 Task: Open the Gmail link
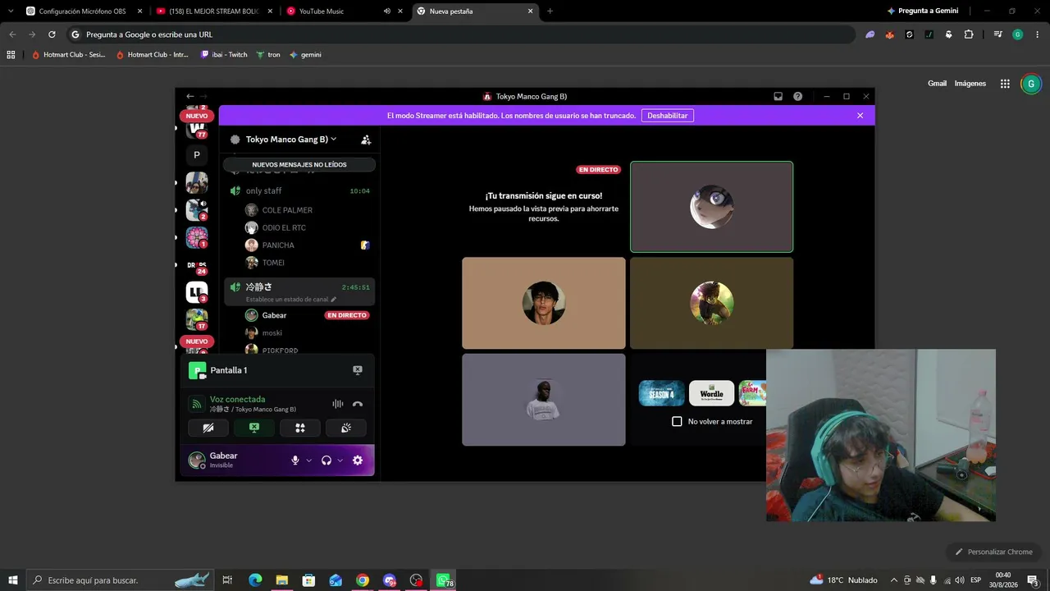point(937,84)
